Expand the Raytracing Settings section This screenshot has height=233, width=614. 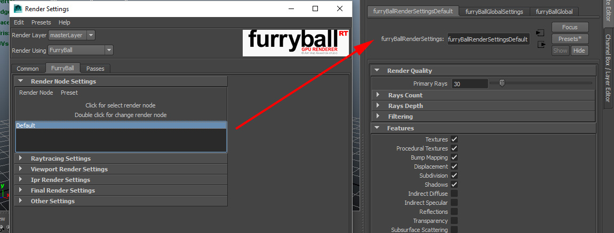click(122, 159)
